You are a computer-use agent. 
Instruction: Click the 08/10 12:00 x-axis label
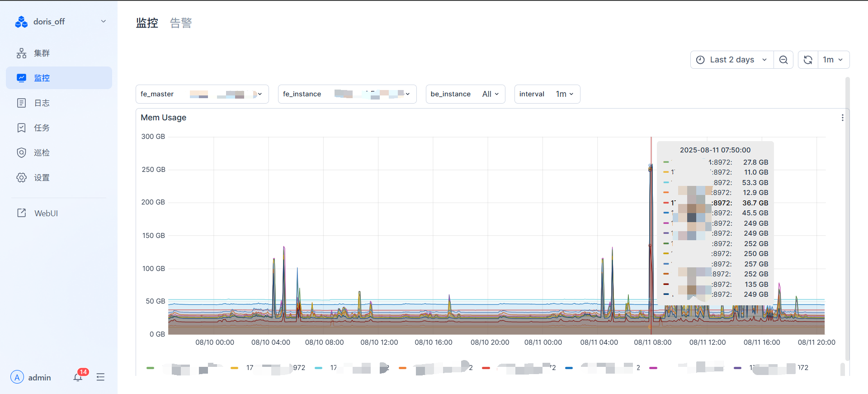coord(379,342)
